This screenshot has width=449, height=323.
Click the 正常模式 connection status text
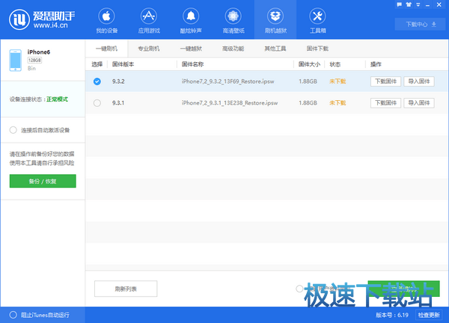[58, 99]
